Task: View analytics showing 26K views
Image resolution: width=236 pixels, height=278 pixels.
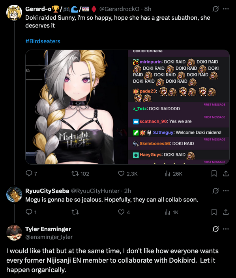Action: (x=173, y=174)
